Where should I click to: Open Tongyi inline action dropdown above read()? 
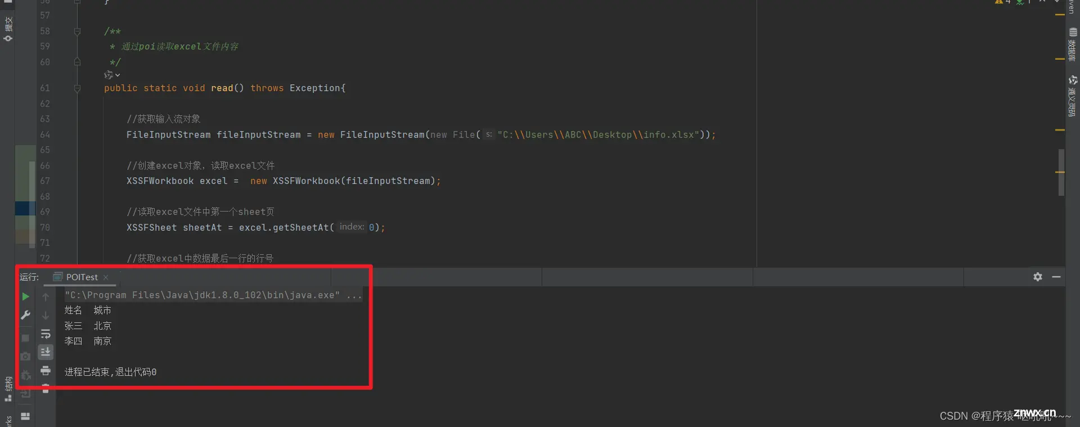coord(112,75)
